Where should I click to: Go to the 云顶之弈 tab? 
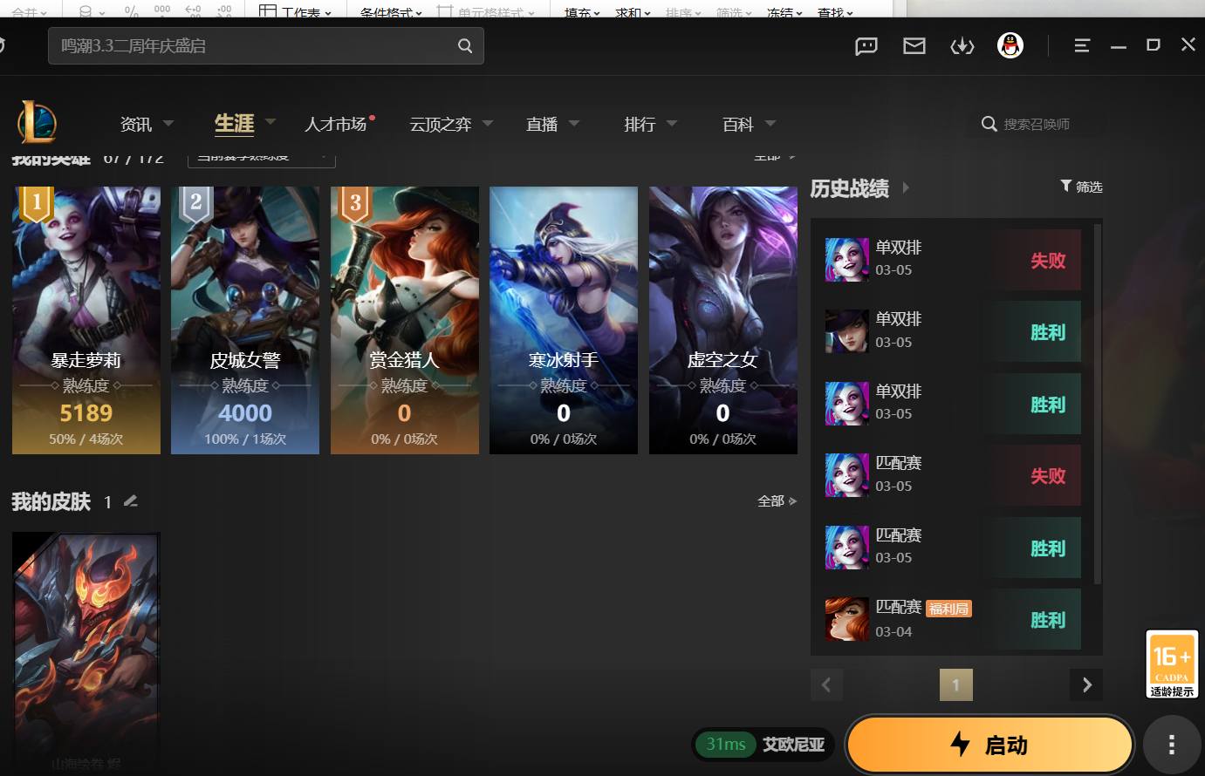[441, 124]
